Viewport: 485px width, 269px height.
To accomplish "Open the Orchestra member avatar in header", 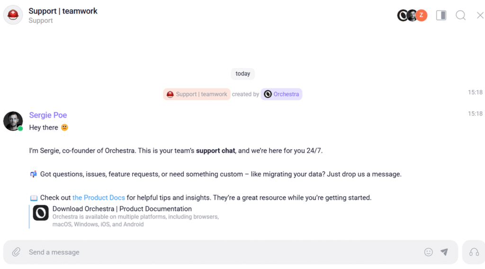I will coord(403,16).
